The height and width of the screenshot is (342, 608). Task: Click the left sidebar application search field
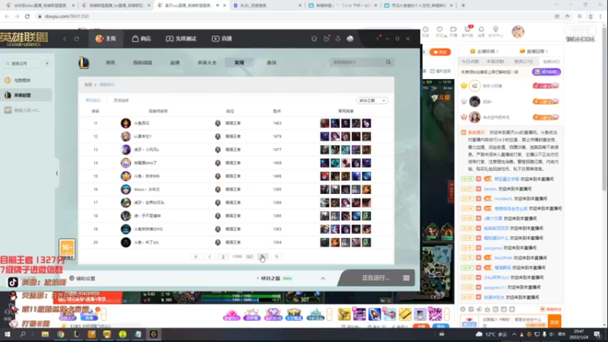pyautogui.click(x=22, y=63)
